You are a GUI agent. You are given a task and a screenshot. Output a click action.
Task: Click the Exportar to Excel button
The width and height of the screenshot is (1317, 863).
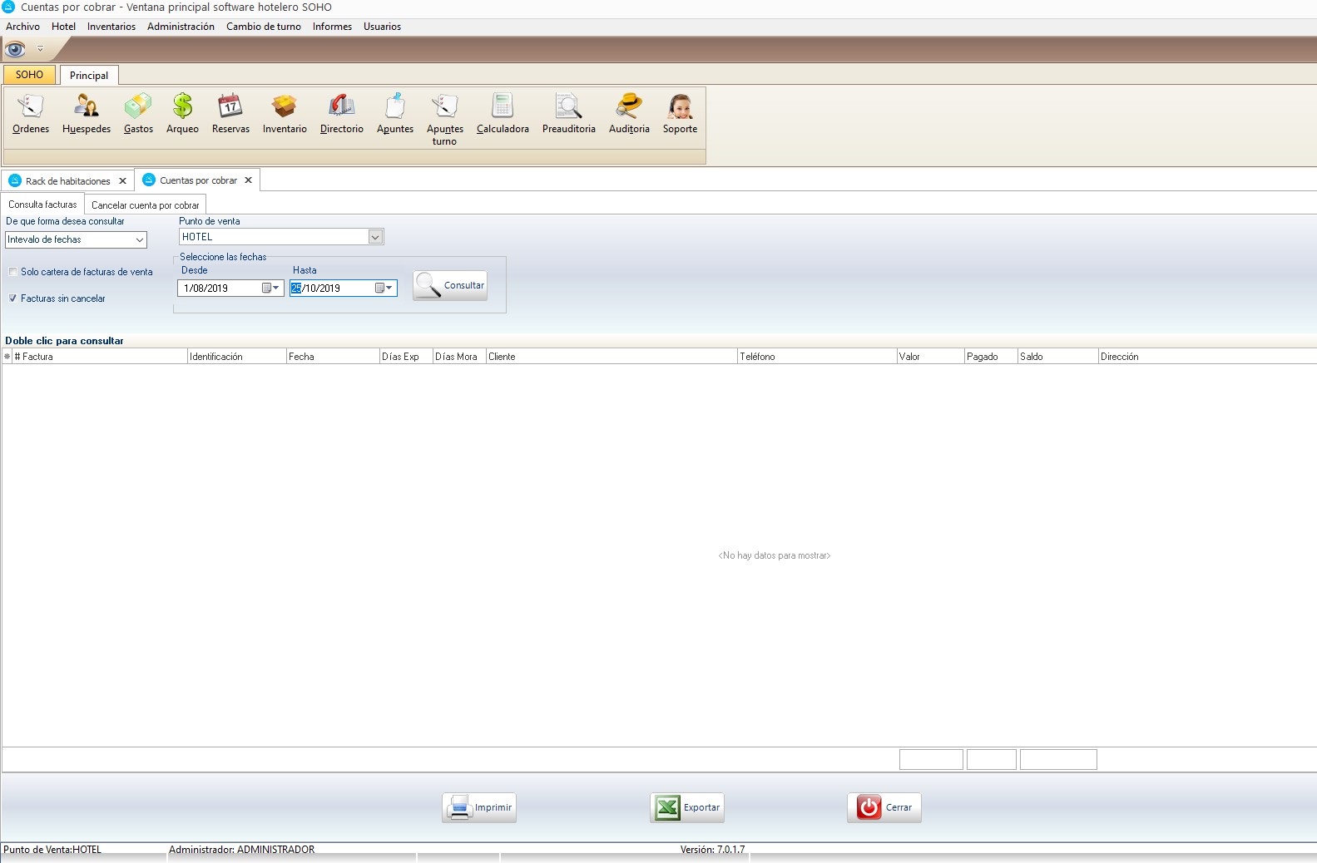tap(687, 807)
